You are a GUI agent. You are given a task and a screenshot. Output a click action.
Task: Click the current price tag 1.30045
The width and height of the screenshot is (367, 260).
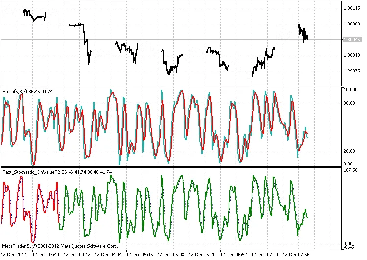point(352,39)
